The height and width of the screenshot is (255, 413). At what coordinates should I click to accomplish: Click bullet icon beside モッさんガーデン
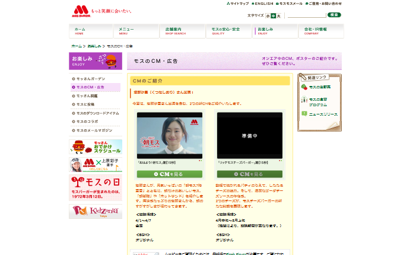pos(74,79)
